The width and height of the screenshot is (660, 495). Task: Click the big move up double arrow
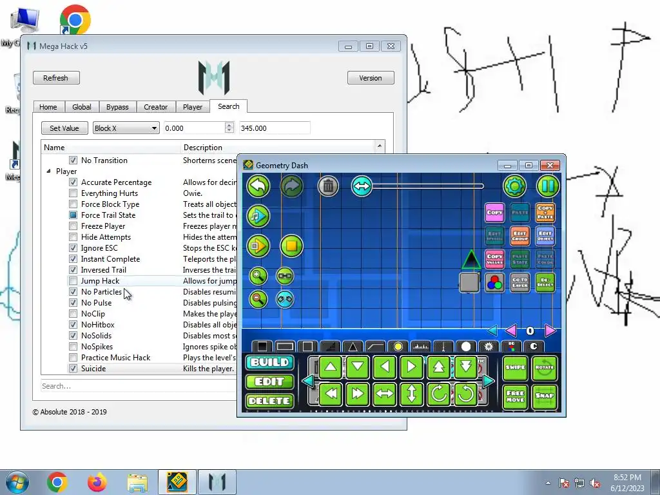pyautogui.click(x=438, y=367)
